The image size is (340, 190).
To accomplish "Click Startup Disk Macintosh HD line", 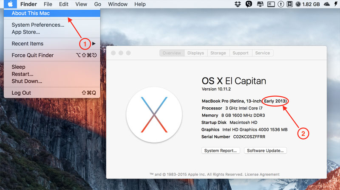I will click(x=229, y=123).
